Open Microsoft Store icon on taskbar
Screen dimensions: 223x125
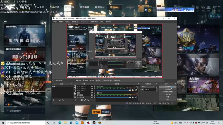71,122
